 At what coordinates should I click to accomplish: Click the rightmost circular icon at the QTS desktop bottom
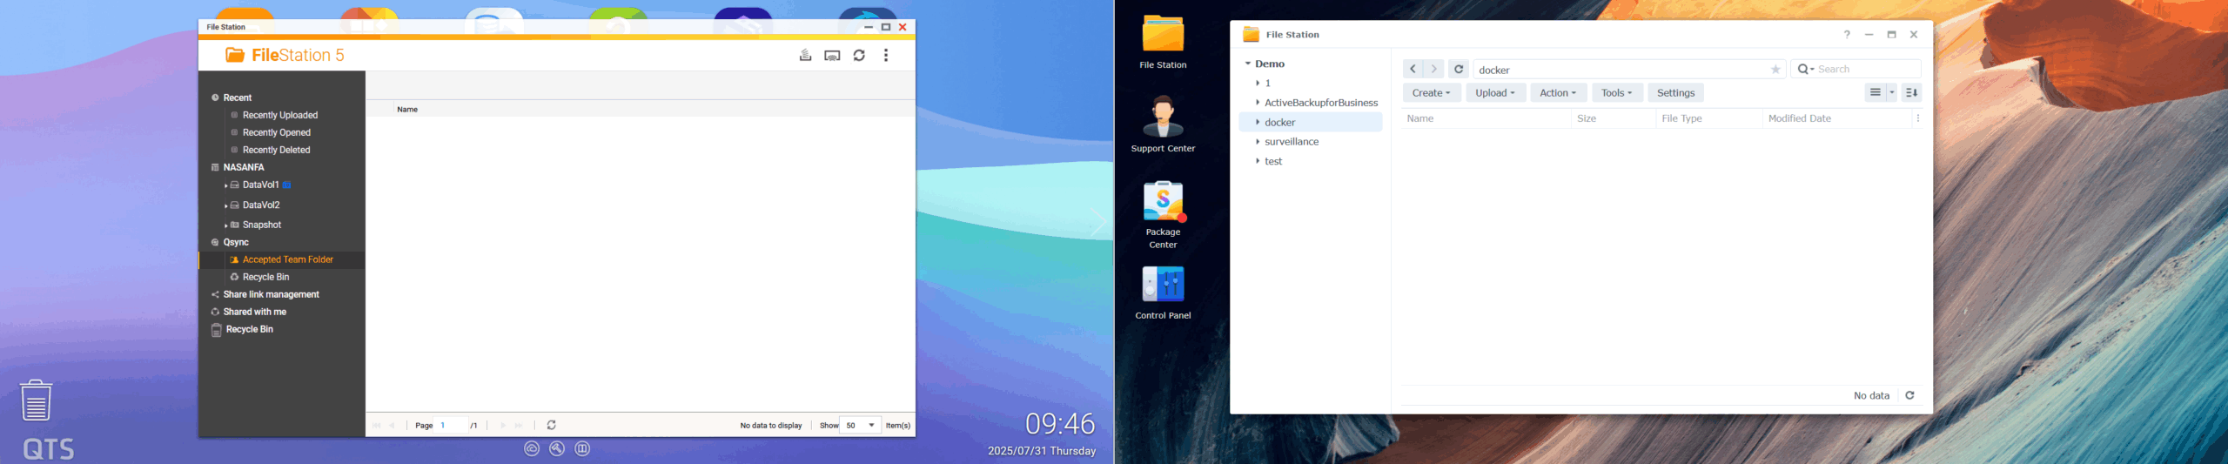coord(582,448)
